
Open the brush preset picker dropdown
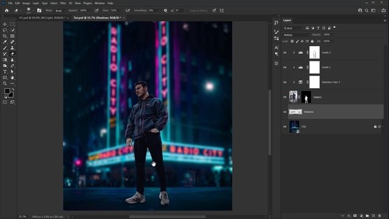point(33,11)
